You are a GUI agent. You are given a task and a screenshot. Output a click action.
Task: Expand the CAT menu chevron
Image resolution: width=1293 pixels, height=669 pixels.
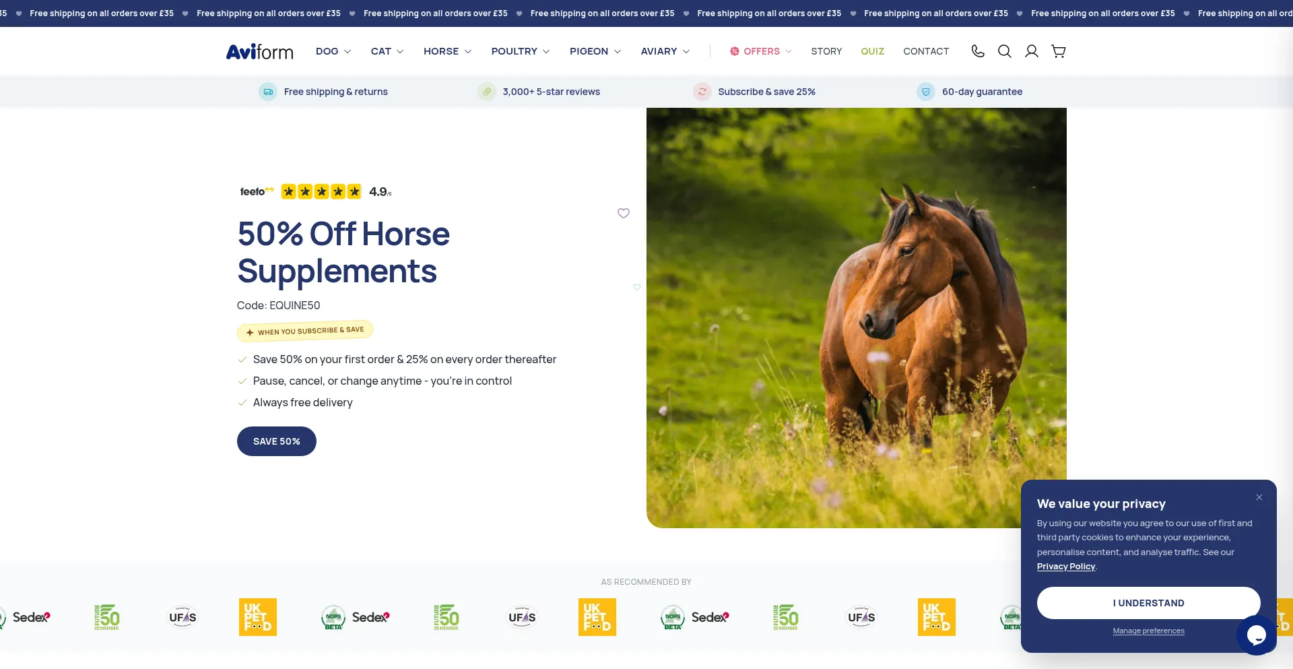coord(400,51)
